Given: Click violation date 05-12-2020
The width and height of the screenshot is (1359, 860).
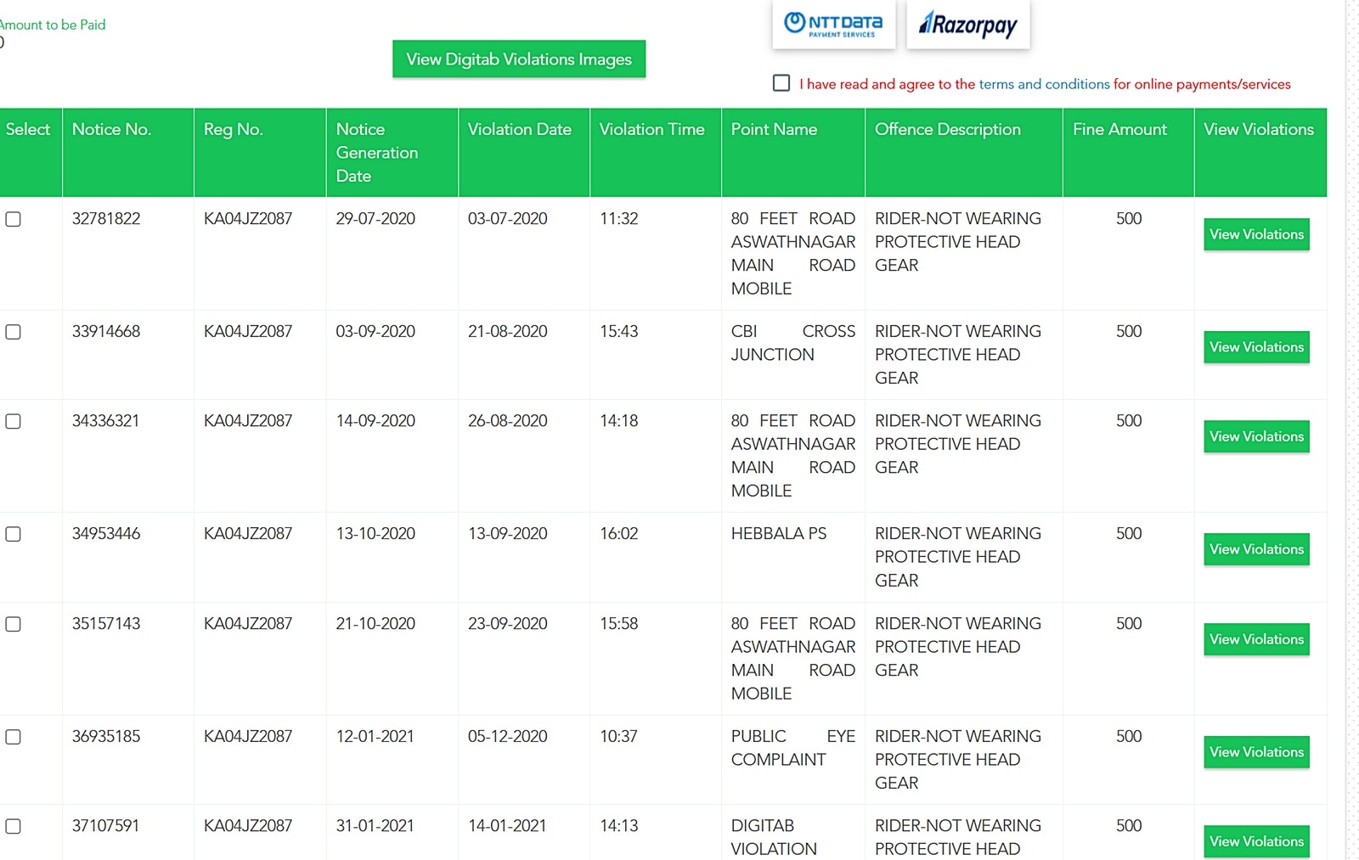Looking at the screenshot, I should click(507, 737).
